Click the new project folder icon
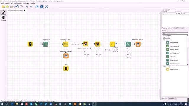 click(x=3, y=6)
